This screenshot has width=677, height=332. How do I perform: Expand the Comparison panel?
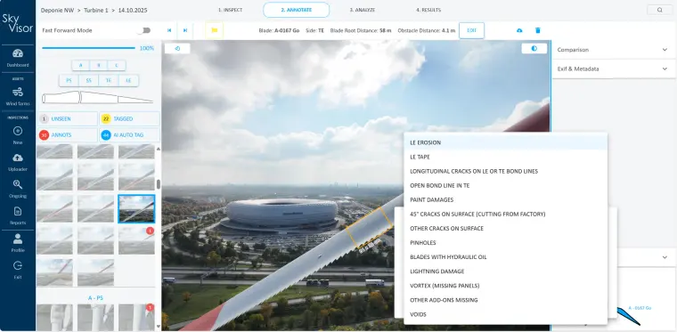(x=613, y=50)
